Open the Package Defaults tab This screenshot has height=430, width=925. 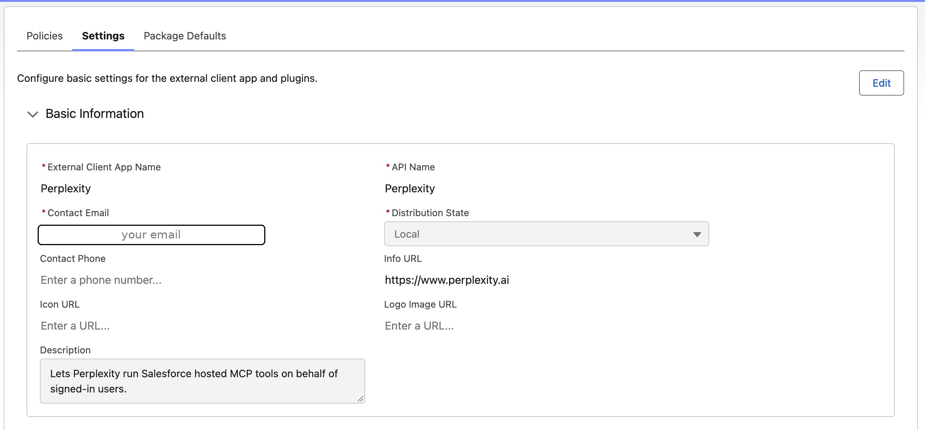(185, 36)
